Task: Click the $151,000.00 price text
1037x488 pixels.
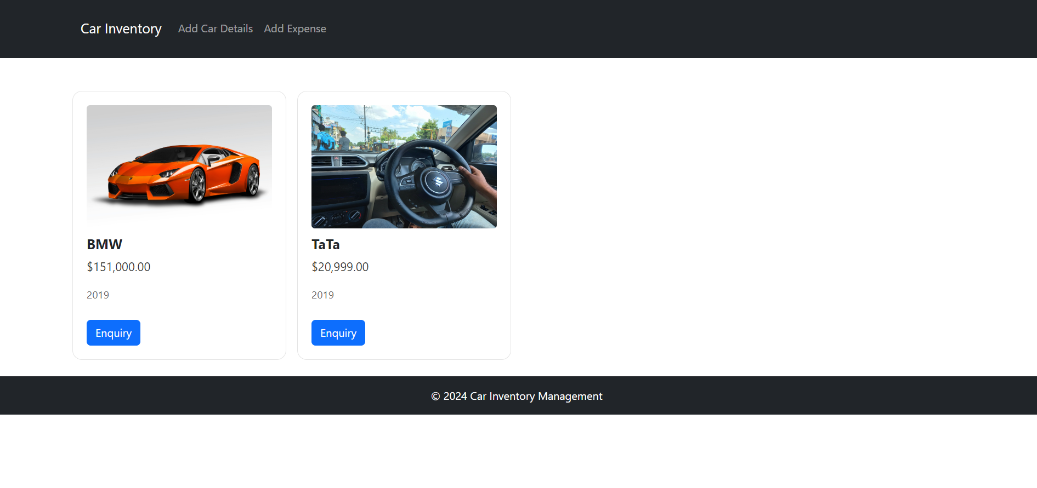Action: pos(118,267)
